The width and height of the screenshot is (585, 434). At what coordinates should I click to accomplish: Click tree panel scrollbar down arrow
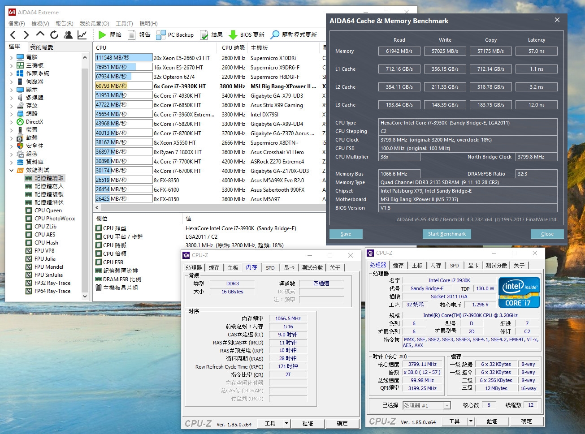(85, 296)
